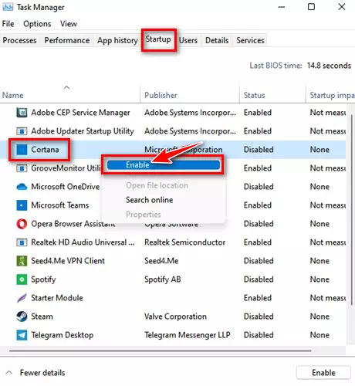Image resolution: width=355 pixels, height=386 pixels.
Task: Minimize the Task Manager window
Action: pos(282,7)
